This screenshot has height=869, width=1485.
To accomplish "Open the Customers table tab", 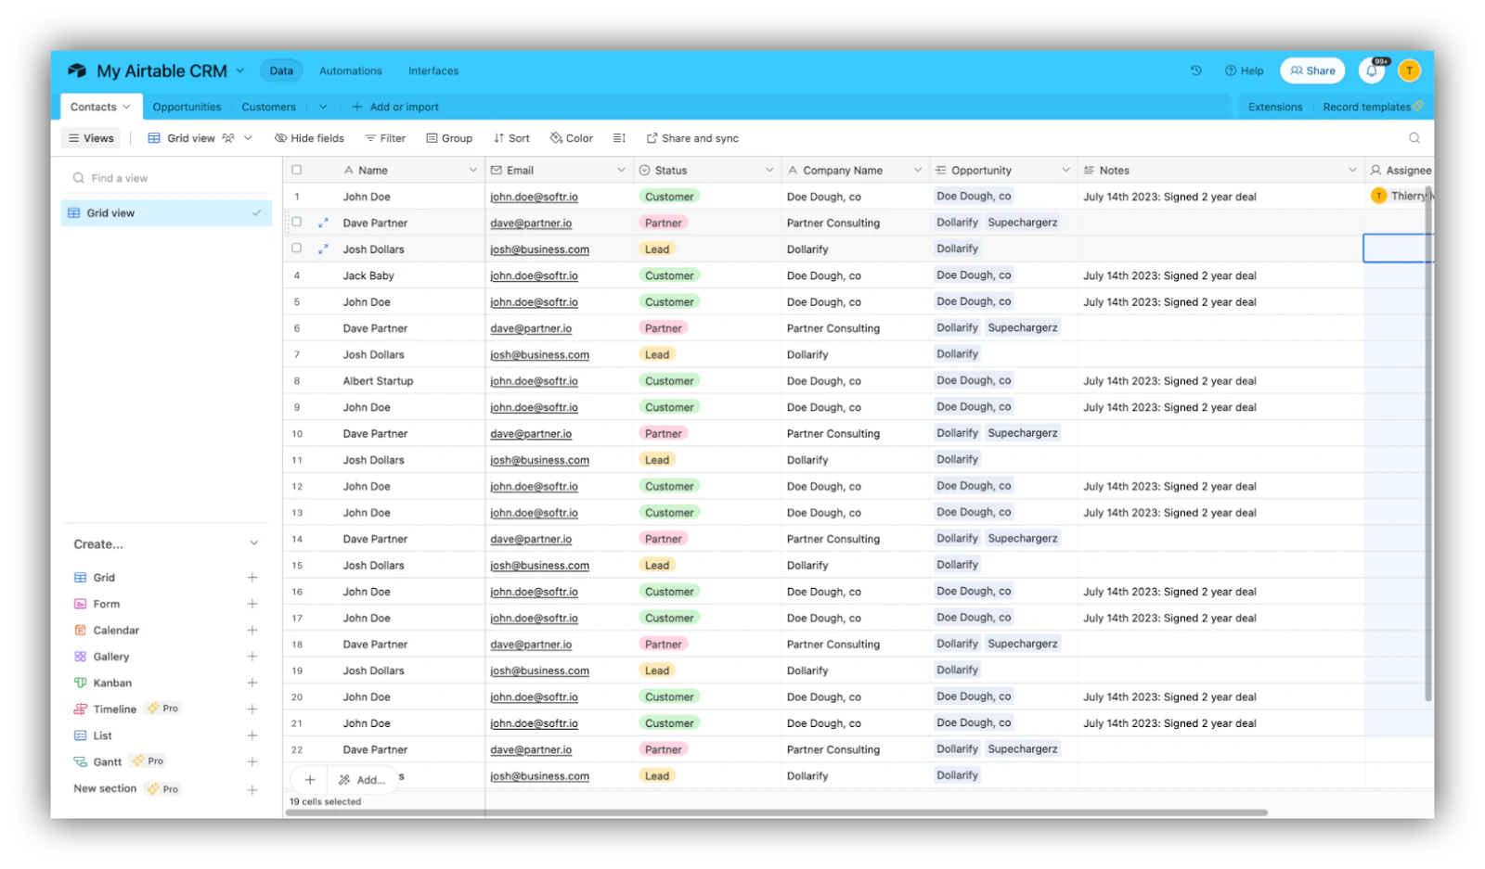I will coord(268,107).
